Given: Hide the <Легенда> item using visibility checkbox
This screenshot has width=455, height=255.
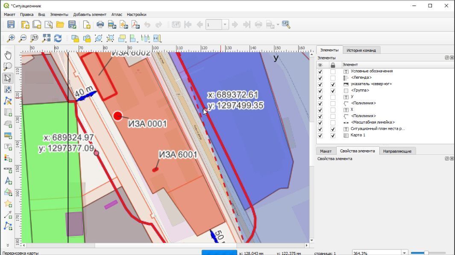Looking at the screenshot, I should (320, 78).
